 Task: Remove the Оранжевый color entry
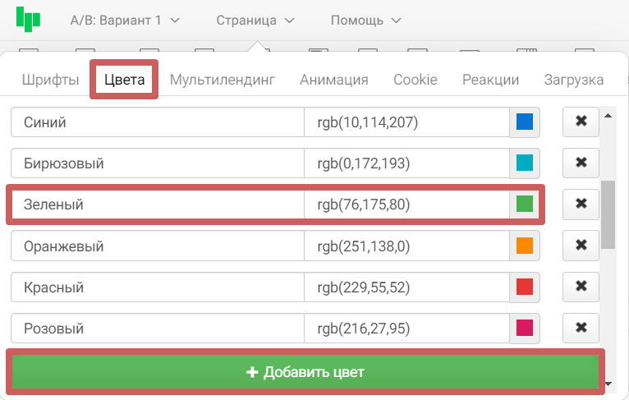(x=581, y=245)
